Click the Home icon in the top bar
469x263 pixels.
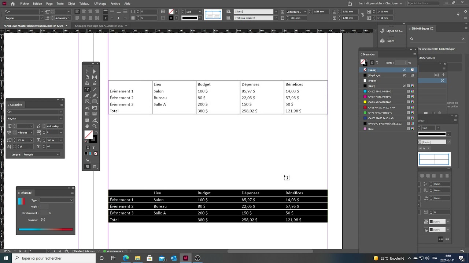pyautogui.click(x=12, y=4)
